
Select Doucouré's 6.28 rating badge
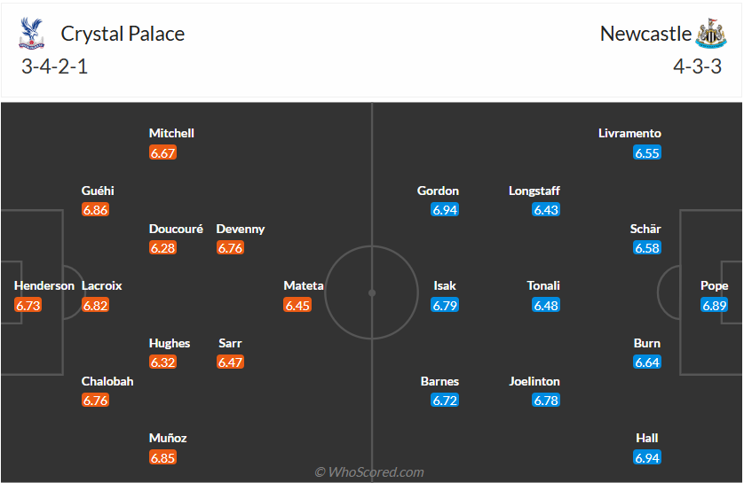coord(163,248)
